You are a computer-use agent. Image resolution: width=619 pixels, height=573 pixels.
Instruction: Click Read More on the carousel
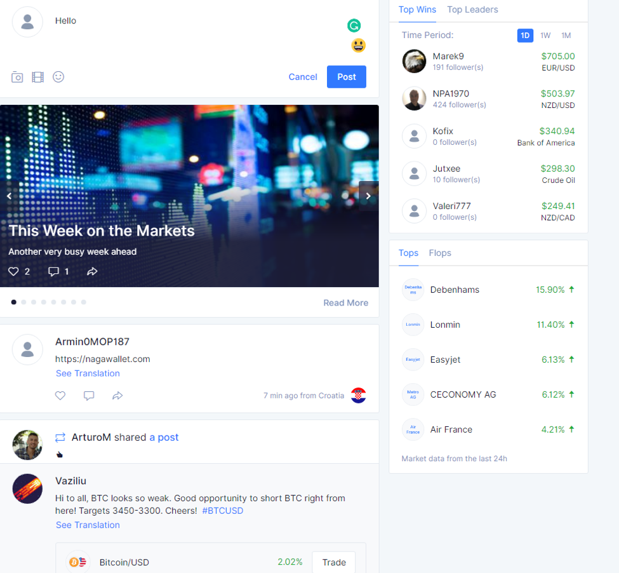(346, 303)
